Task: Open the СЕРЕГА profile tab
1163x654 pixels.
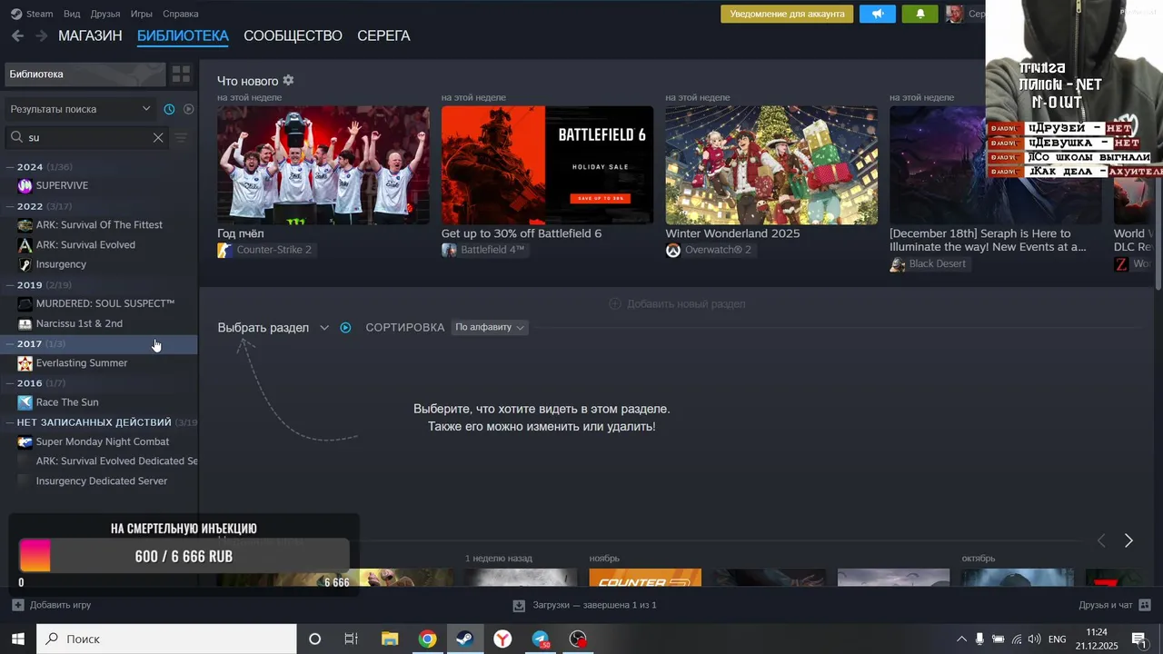Action: pyautogui.click(x=383, y=35)
